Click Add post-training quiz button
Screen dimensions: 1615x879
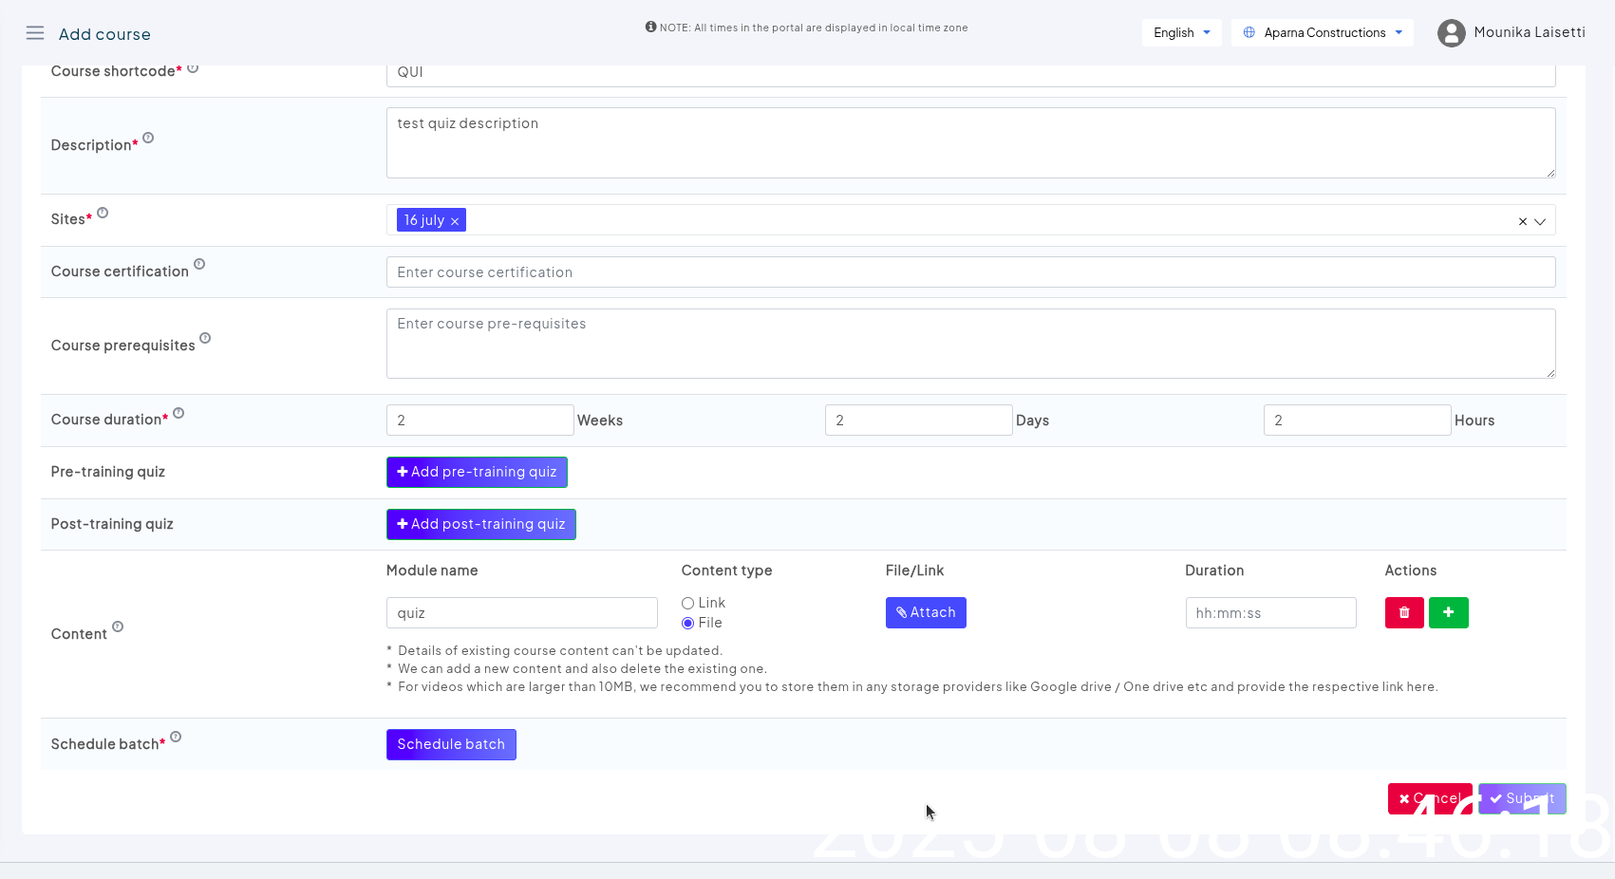tap(480, 525)
